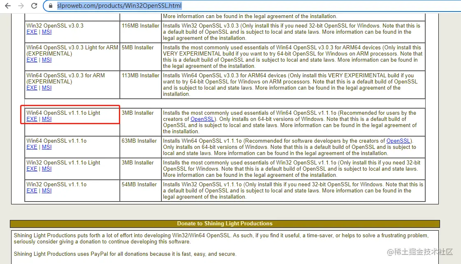Download Win64 OpenSSL v1.1.1o full MSI
Screen dimensions: 461x264
[x=47, y=147]
